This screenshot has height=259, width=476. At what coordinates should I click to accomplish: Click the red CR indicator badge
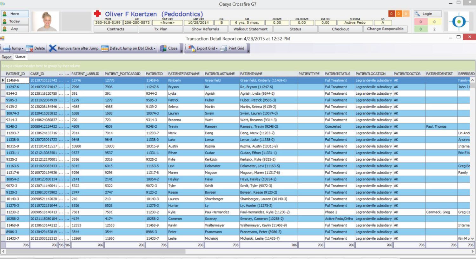coord(392,14)
